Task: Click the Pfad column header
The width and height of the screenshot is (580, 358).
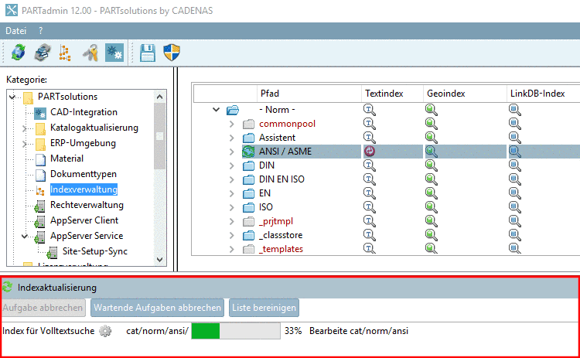Action: (309, 94)
